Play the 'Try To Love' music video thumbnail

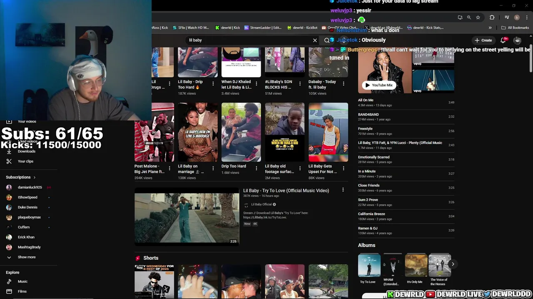pos(187,216)
